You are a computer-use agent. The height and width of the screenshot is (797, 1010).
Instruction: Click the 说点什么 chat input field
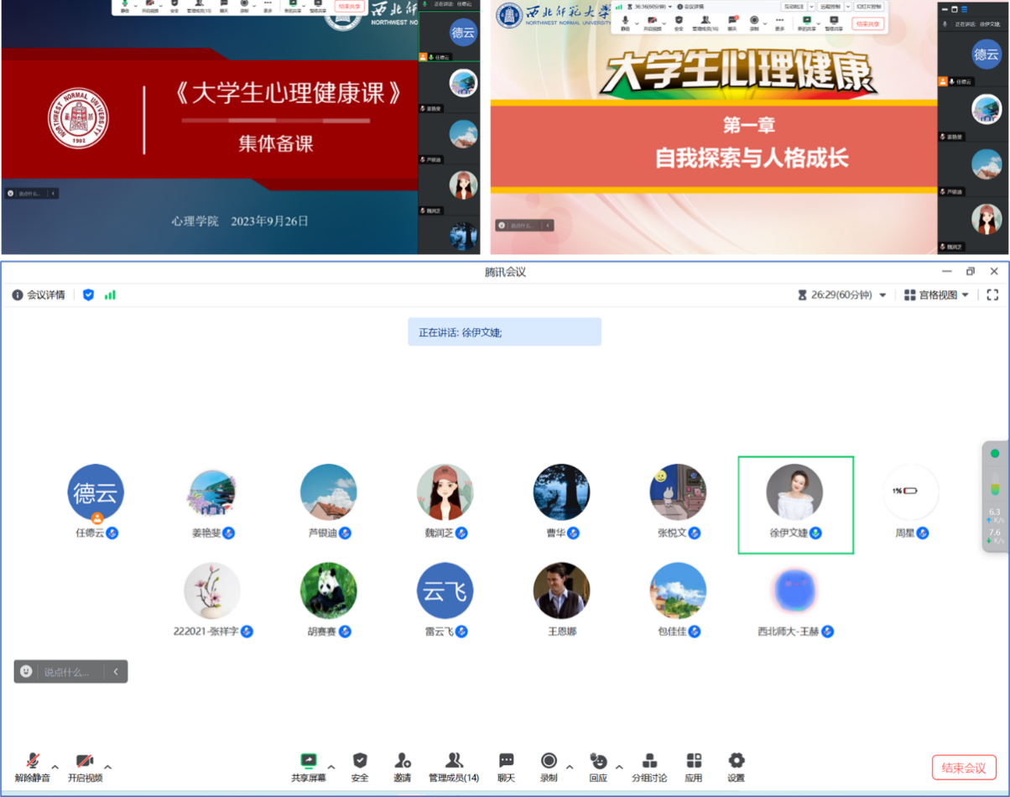[x=72, y=671]
